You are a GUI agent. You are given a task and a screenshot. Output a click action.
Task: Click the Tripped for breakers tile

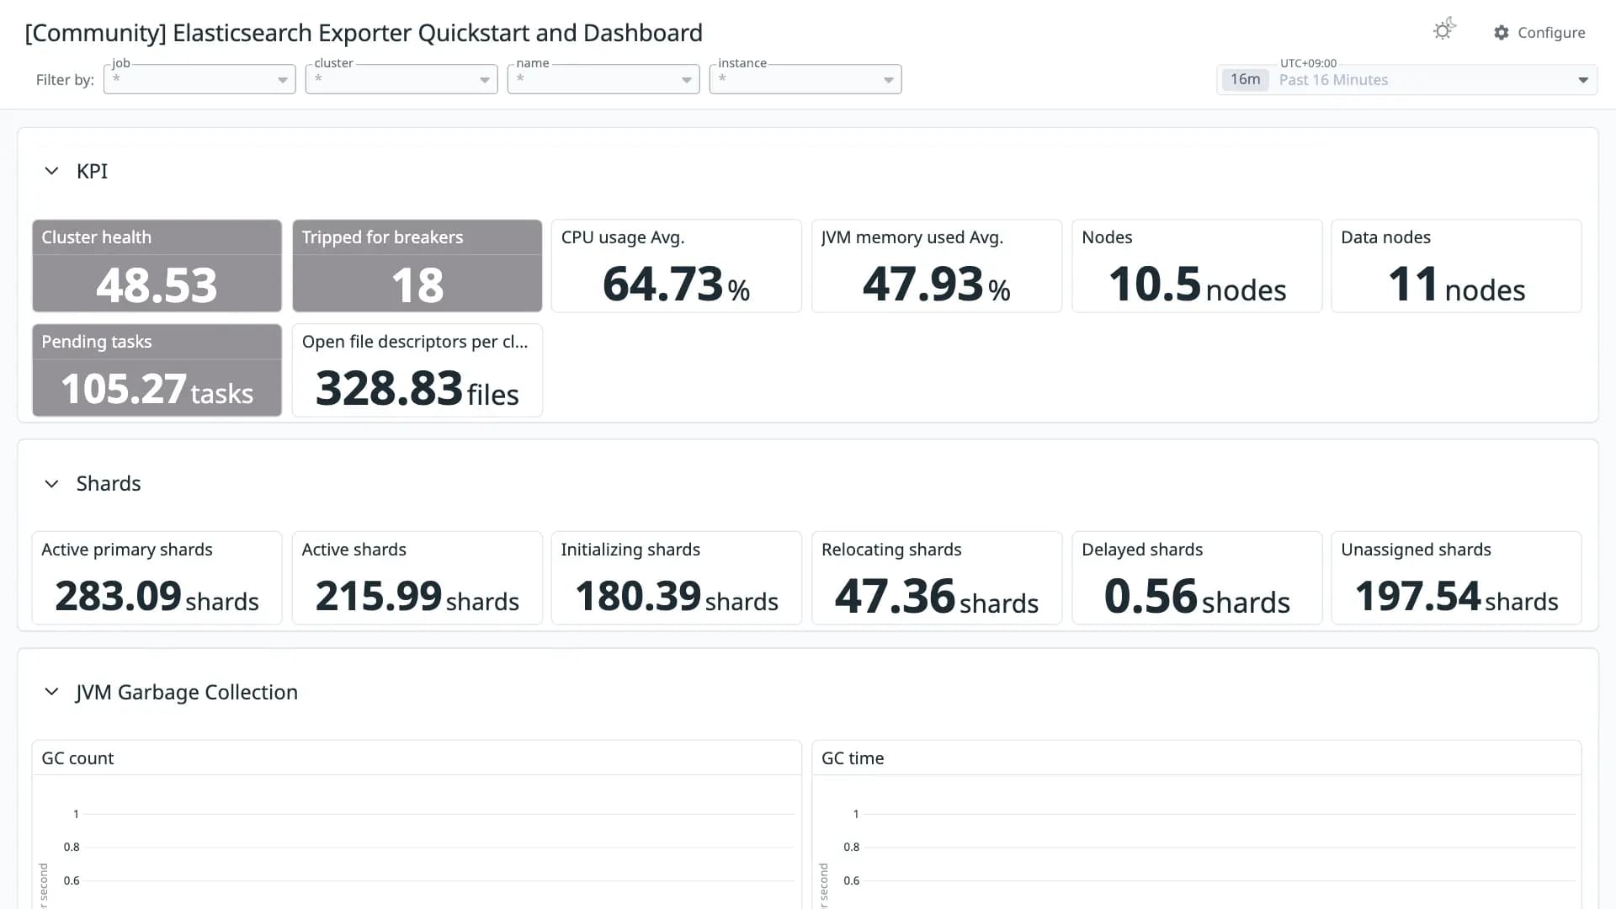(x=417, y=266)
